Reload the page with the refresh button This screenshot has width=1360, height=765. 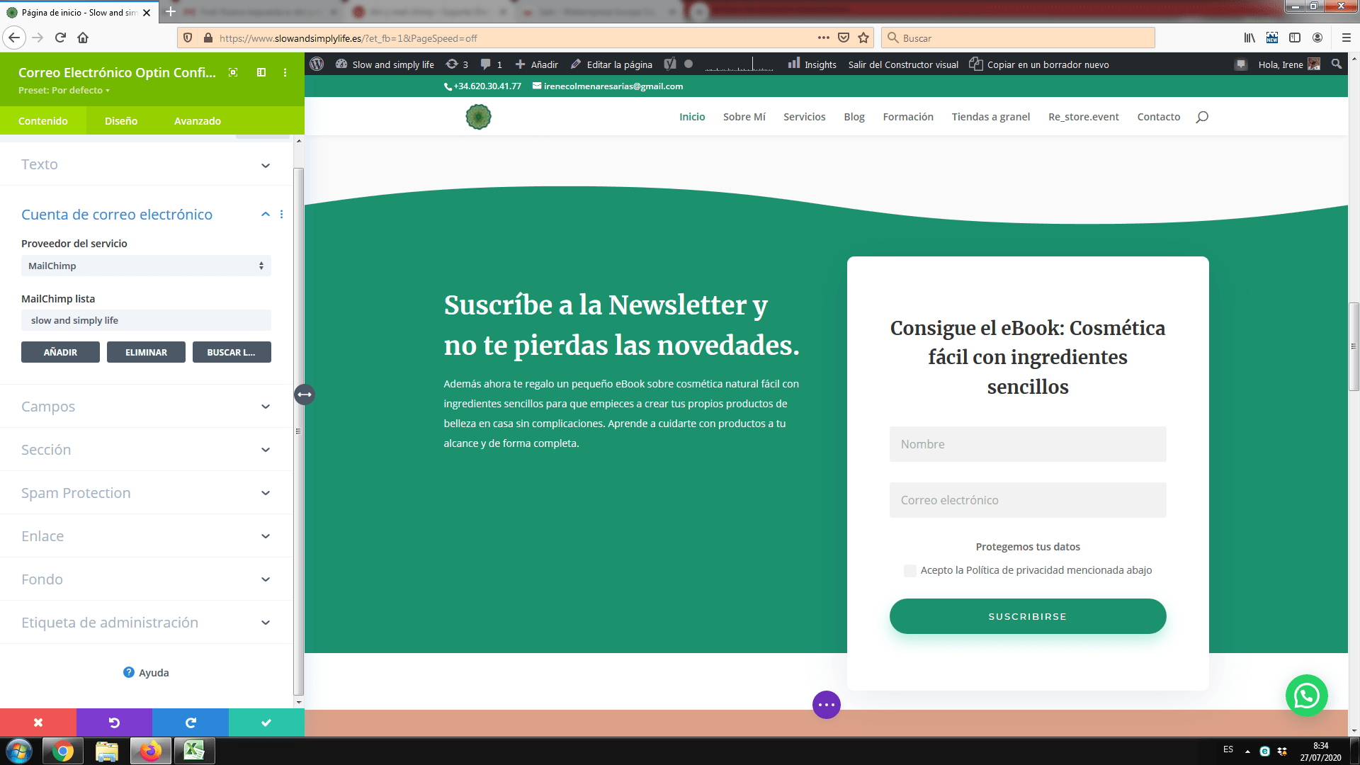tap(60, 38)
